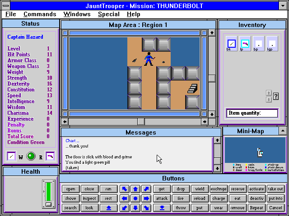Click the go downstairs arrow button
289x216 pixels.
162,208
